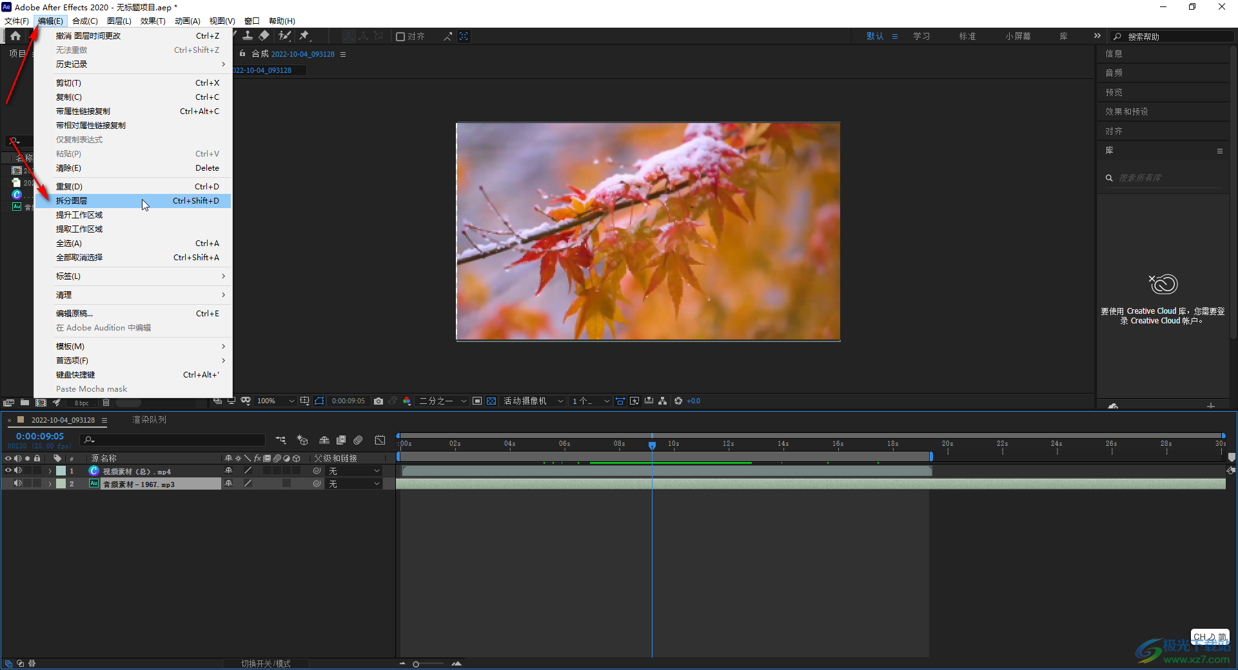Open the 历史记录 submenu

tap(133, 64)
